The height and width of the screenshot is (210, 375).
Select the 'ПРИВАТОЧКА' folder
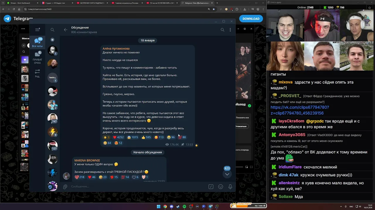(x=37, y=58)
